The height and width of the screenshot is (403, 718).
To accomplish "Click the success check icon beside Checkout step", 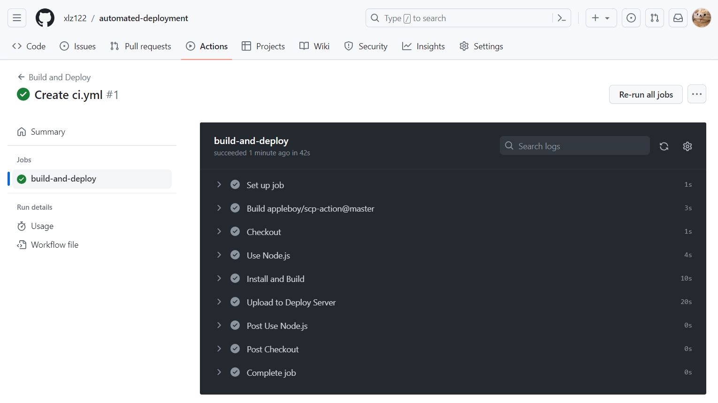I will [x=235, y=231].
